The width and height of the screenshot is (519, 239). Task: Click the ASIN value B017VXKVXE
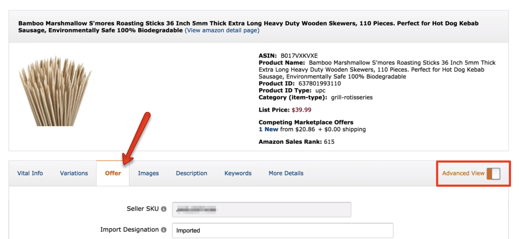click(299, 56)
